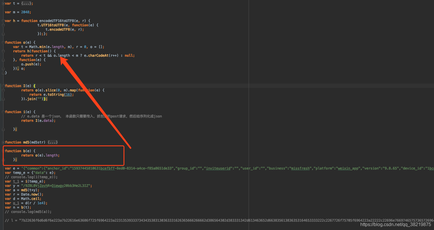The height and width of the screenshot is (230, 434).
Task: Collapse function o(e) via gutter marker
Action: coord(3,43)
